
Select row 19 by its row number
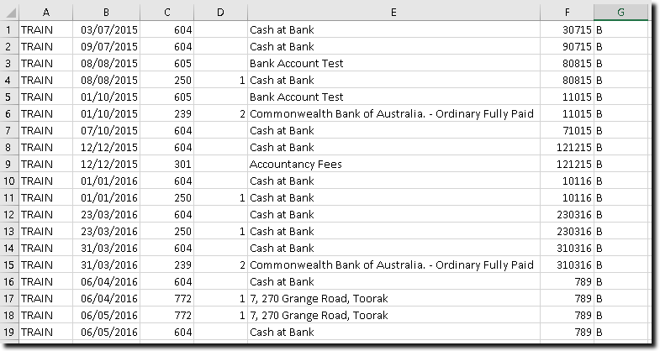pos(8,332)
